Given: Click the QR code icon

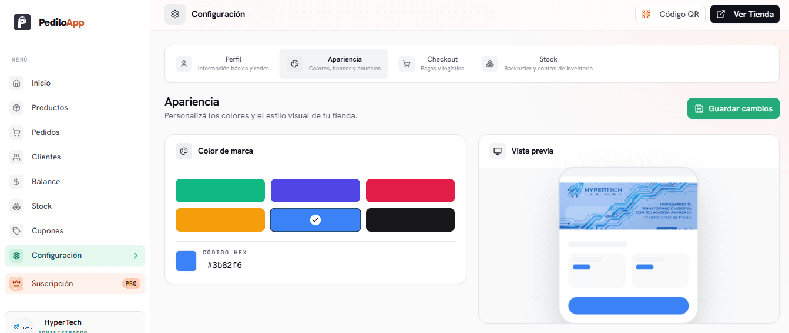Looking at the screenshot, I should coord(646,14).
